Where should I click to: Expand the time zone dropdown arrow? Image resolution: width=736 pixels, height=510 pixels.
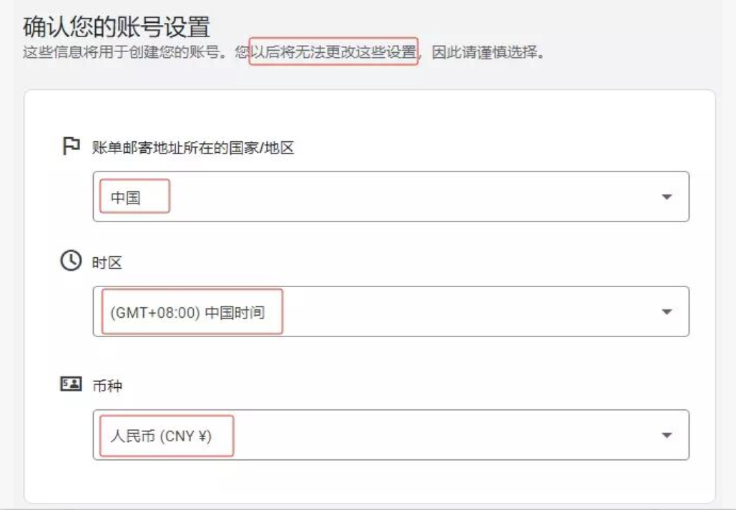point(667,312)
